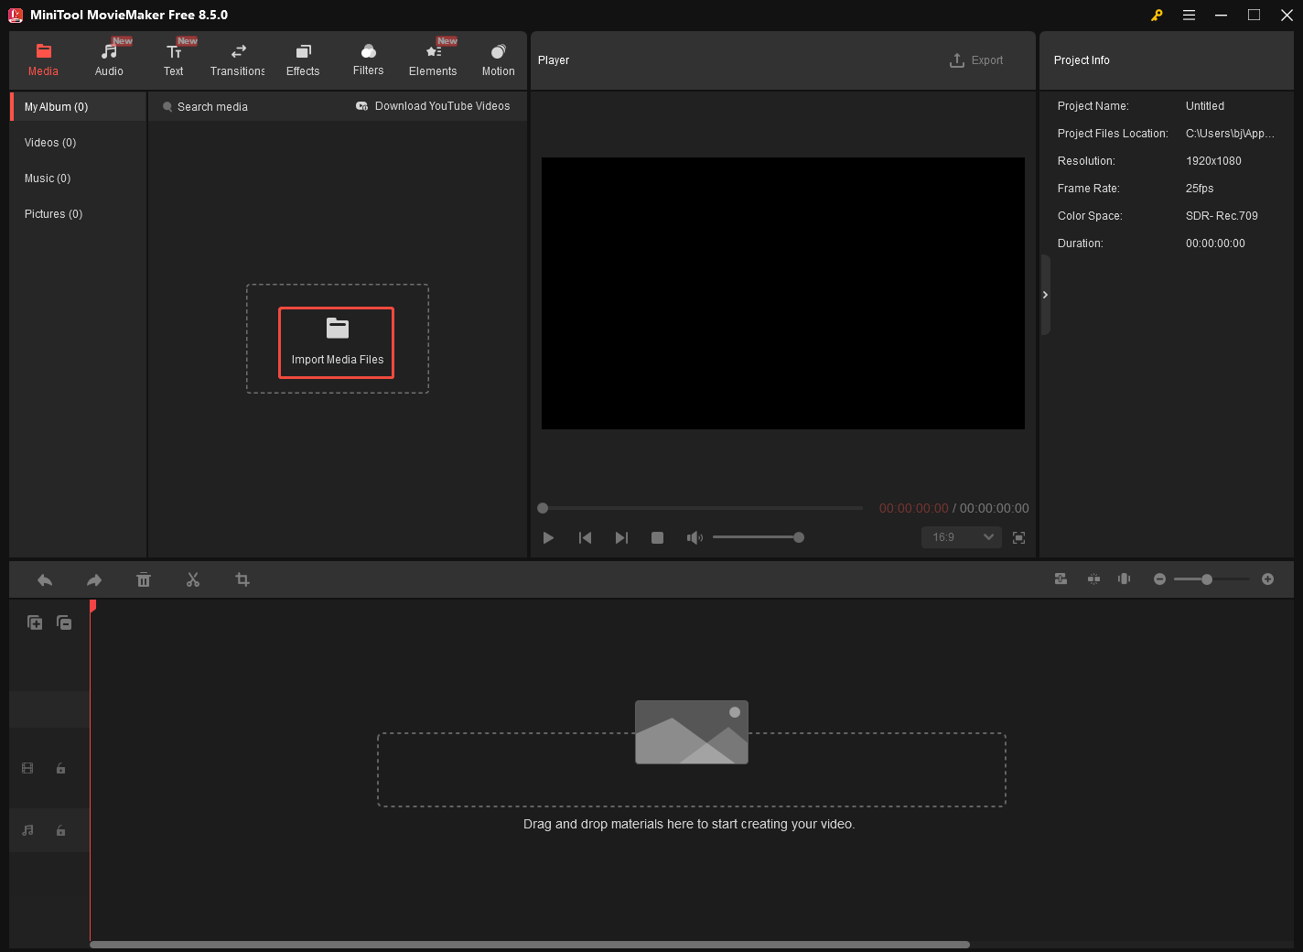This screenshot has width=1303, height=952.
Task: Open the aspect ratio dropdown showing 16:9
Action: pyautogui.click(x=961, y=536)
